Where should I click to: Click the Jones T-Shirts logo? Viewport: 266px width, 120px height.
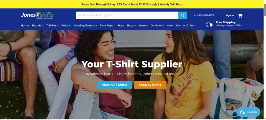(37, 15)
